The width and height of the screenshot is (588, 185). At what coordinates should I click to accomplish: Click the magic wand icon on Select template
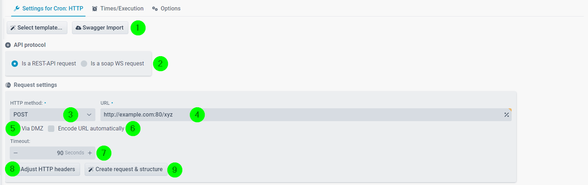[13, 28]
